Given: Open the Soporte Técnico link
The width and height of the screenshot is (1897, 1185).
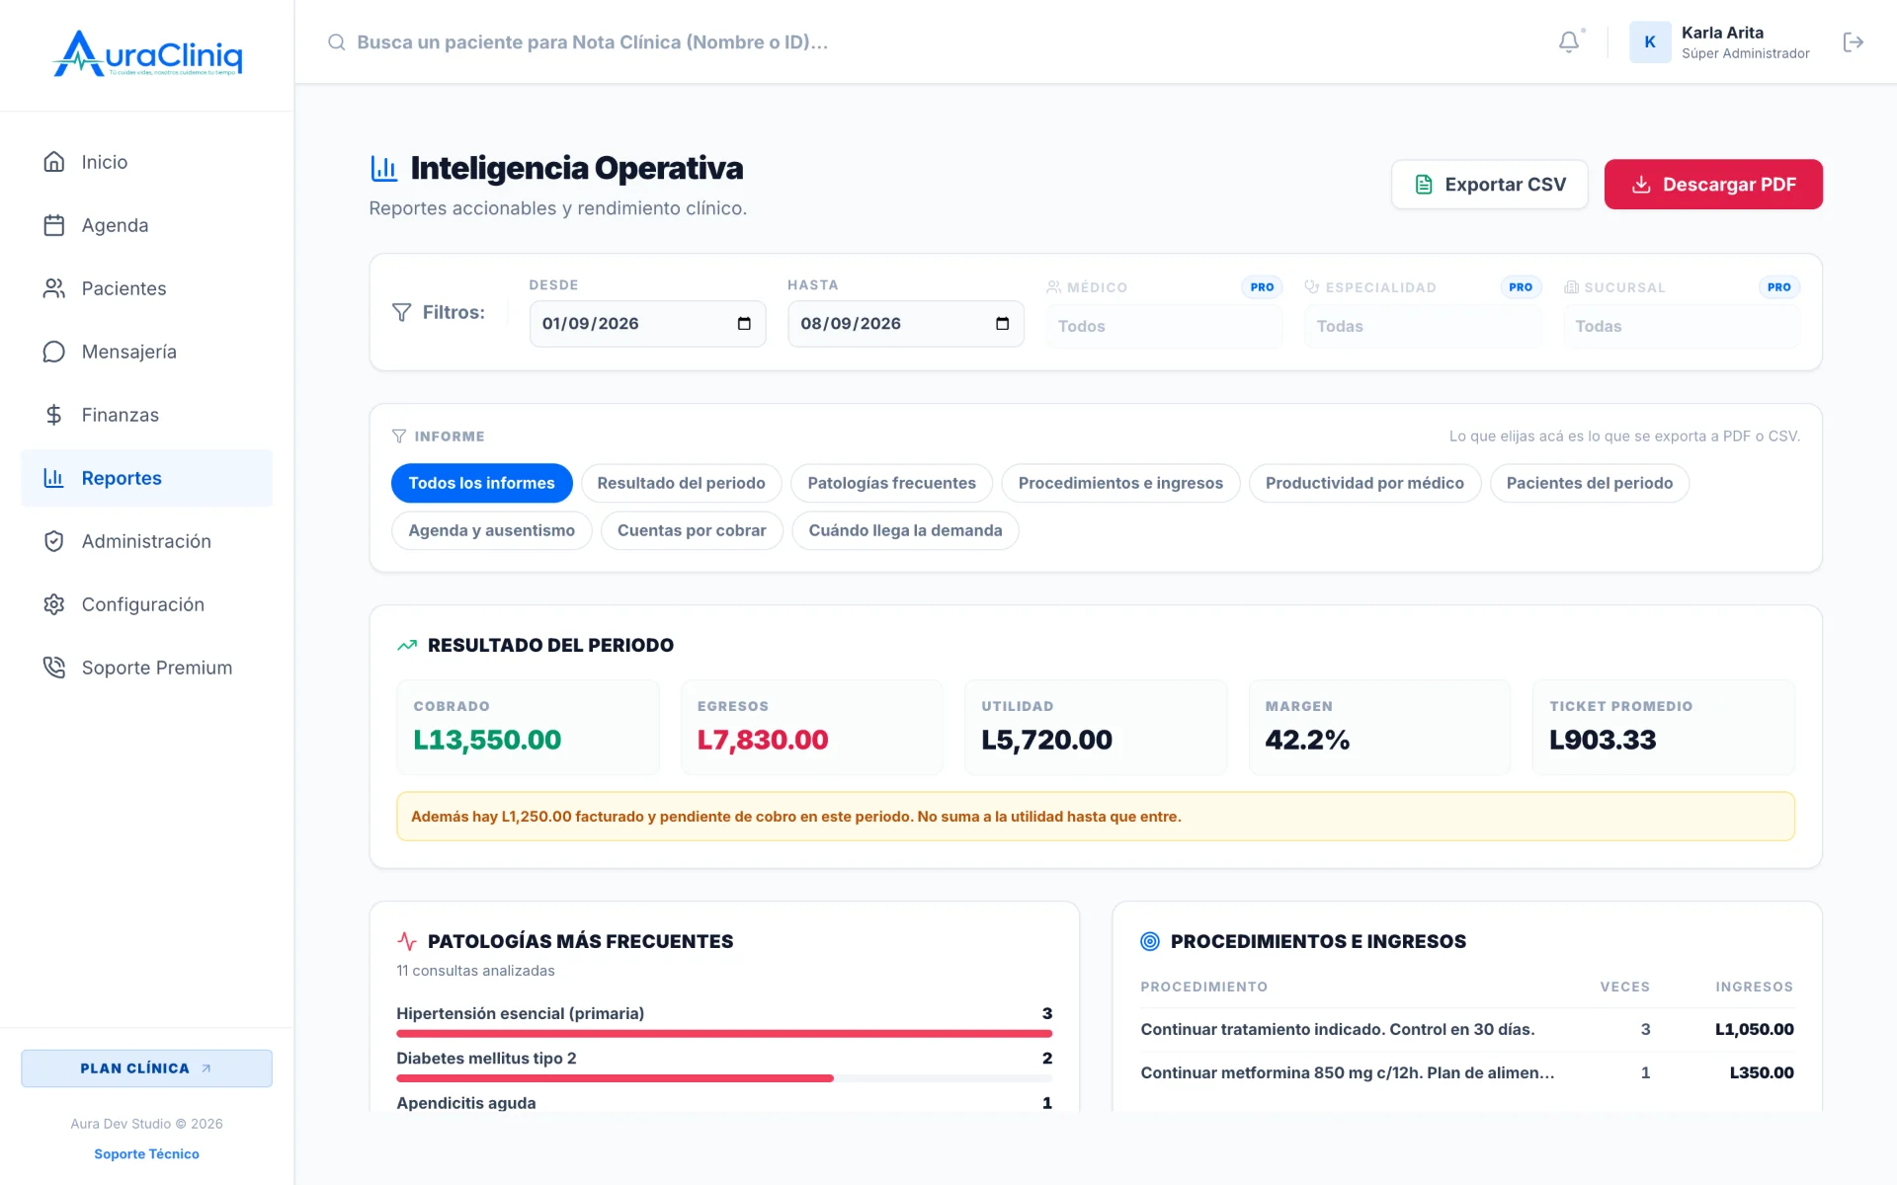Looking at the screenshot, I should point(146,1153).
